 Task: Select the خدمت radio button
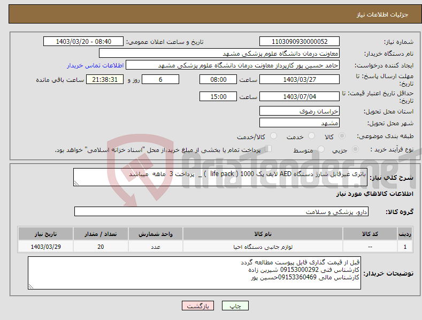click(x=311, y=136)
